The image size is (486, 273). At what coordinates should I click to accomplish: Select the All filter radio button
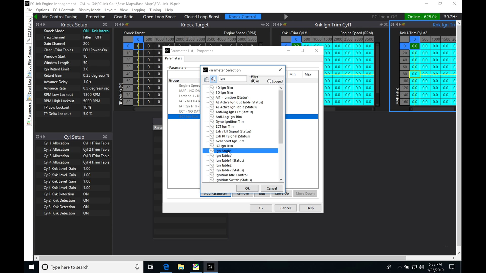point(253,81)
